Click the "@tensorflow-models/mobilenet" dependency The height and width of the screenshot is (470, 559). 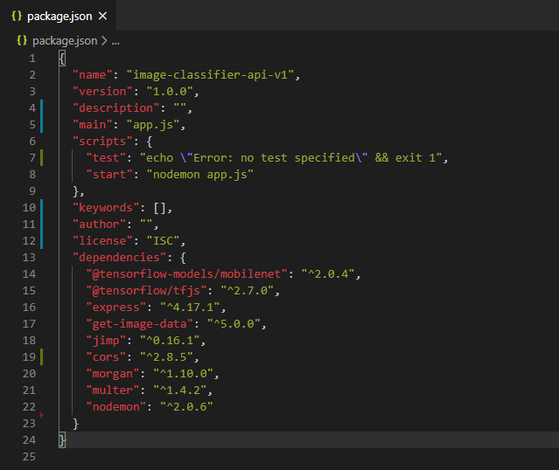pos(187,274)
